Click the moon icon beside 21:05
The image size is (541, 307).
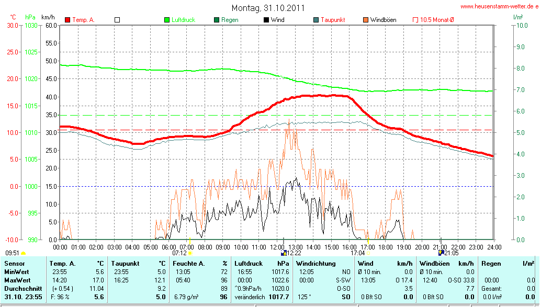[x=441, y=253]
